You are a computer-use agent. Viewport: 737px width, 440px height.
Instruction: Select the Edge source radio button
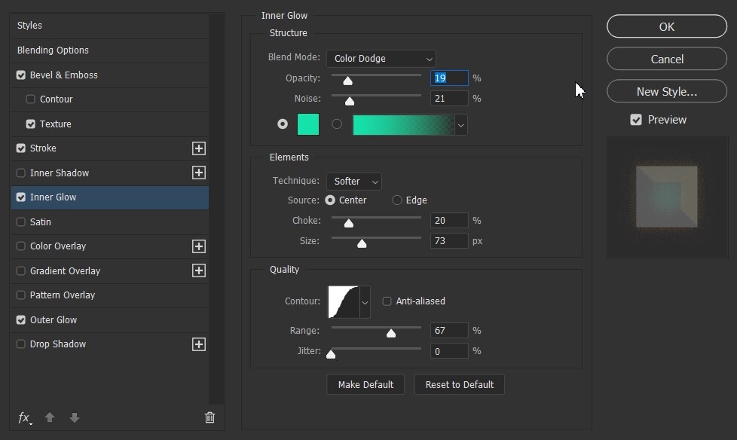pyautogui.click(x=397, y=200)
